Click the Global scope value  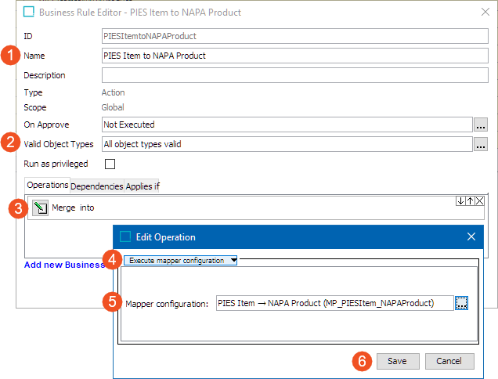click(113, 107)
